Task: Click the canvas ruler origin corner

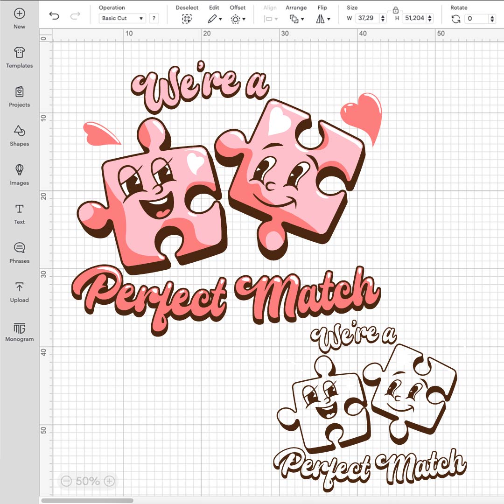Action: 45,35
